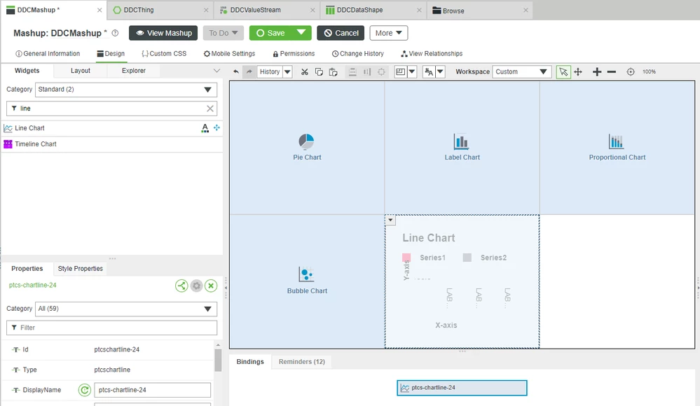Open the Layout panel tab

click(x=81, y=71)
